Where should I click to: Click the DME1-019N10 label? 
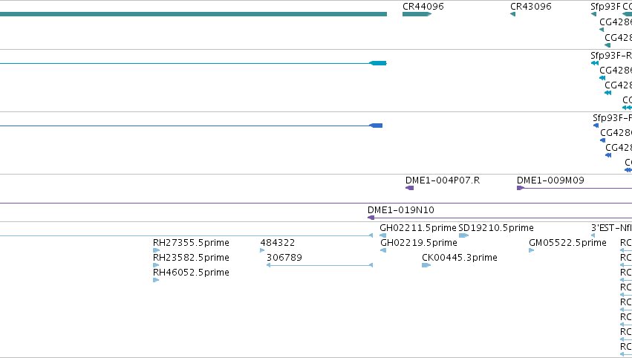400,210
